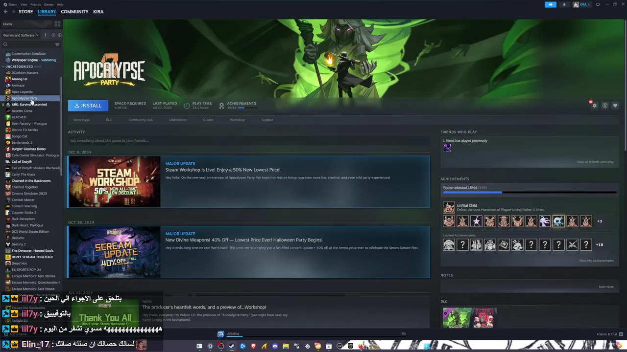Image resolution: width=627 pixels, height=352 pixels.
Task: Select Among Us in the game list
Action: click(19, 79)
